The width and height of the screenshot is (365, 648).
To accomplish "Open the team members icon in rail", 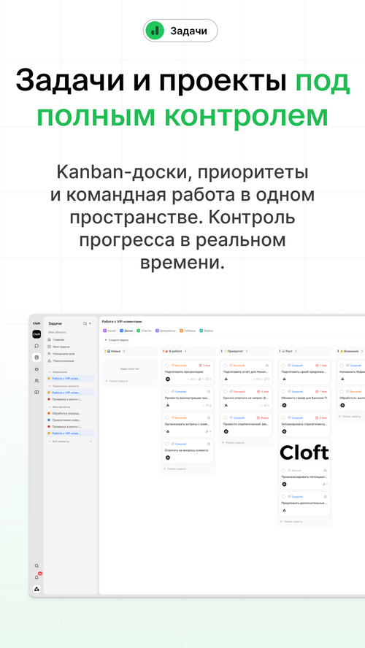I will (36, 381).
